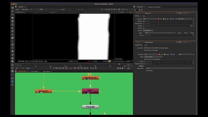Open the Edge Mask none dropdown
This screenshot has width=208, height=117.
pos(169,68)
